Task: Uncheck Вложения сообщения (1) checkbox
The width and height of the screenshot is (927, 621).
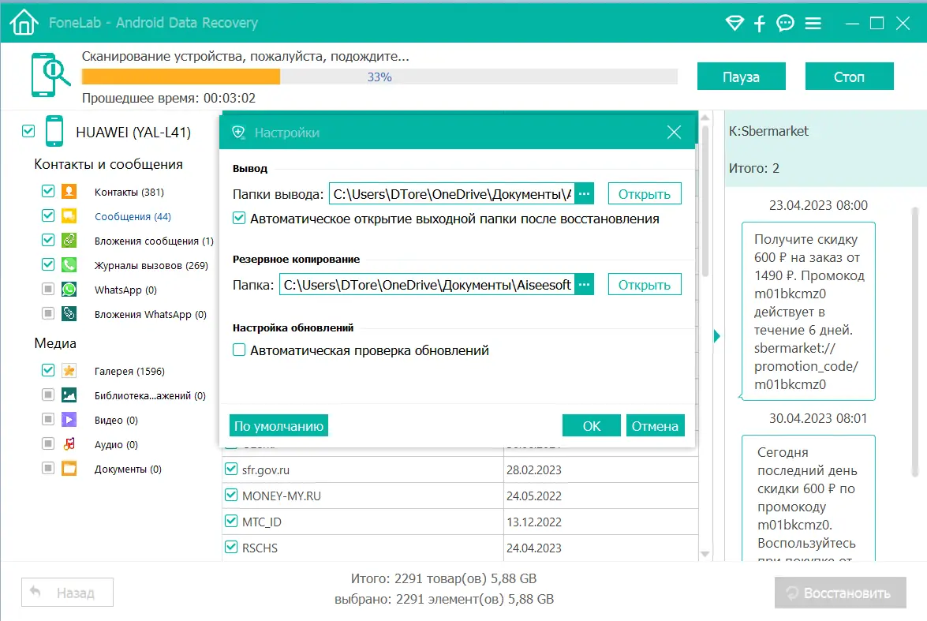Action: [x=48, y=240]
